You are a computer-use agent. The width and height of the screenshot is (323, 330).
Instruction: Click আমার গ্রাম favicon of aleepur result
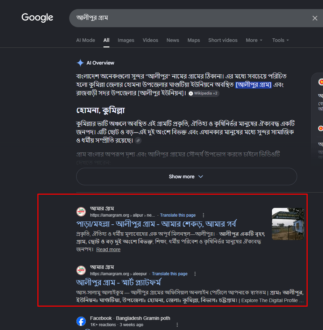tap(81, 270)
